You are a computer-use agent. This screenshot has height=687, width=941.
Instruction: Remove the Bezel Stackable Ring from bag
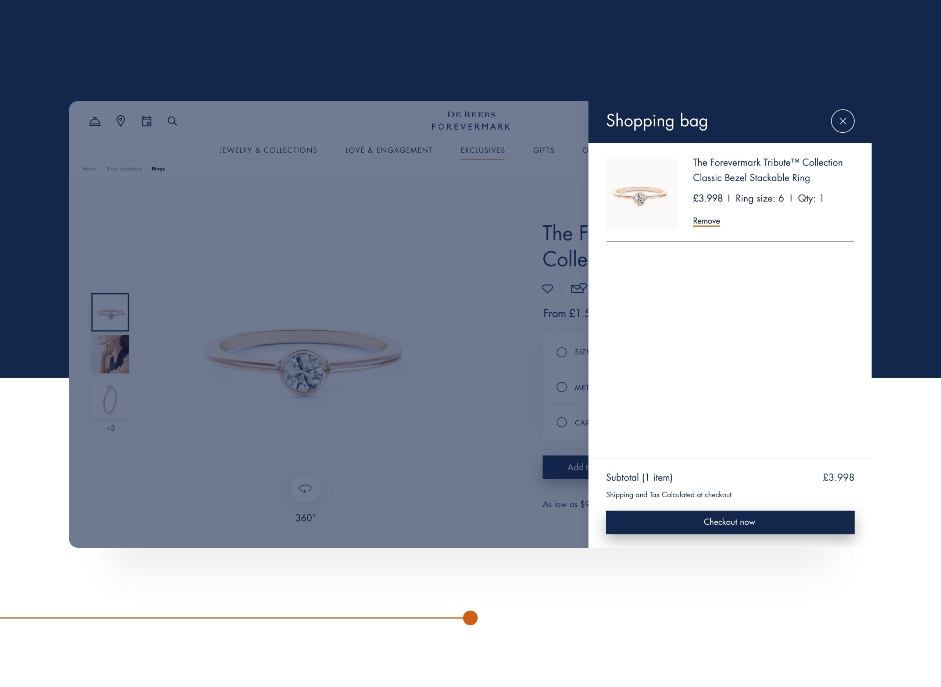coord(706,221)
